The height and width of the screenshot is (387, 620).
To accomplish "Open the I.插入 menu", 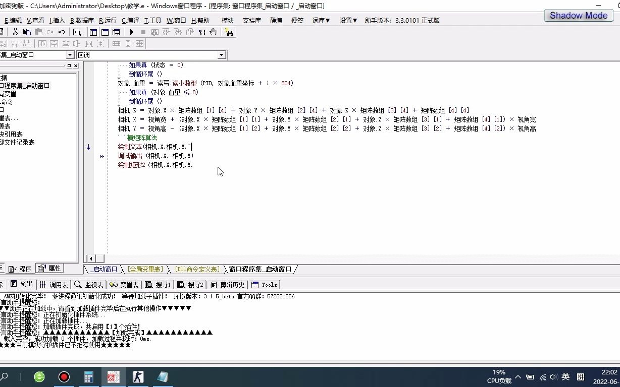I will [57, 21].
